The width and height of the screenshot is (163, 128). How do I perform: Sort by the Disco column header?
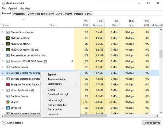pos(112,23)
